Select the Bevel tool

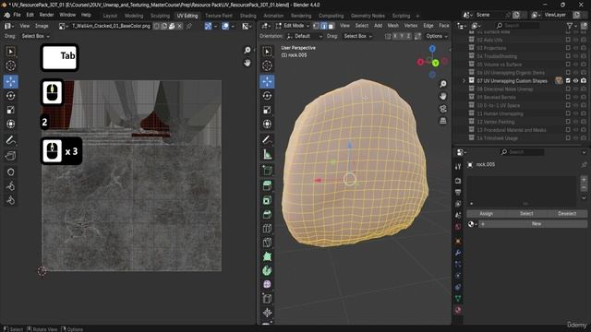tap(267, 214)
